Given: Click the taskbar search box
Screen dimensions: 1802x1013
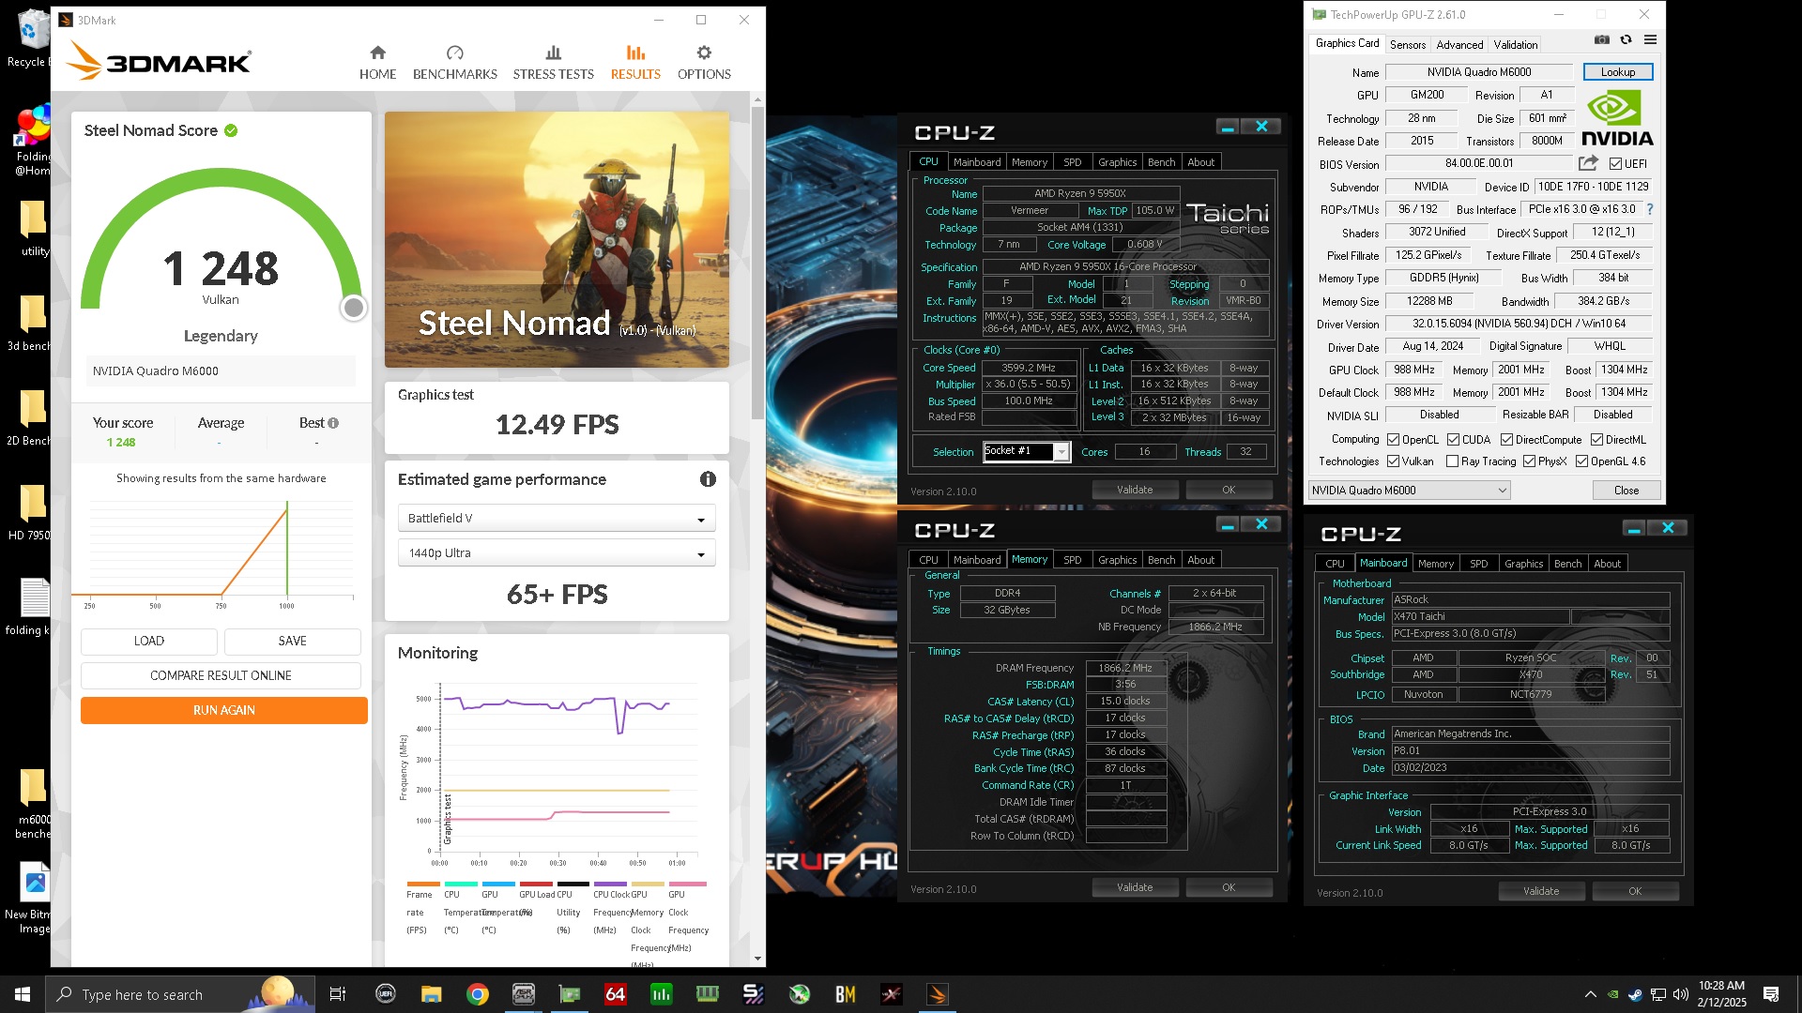Looking at the screenshot, I should click(181, 994).
